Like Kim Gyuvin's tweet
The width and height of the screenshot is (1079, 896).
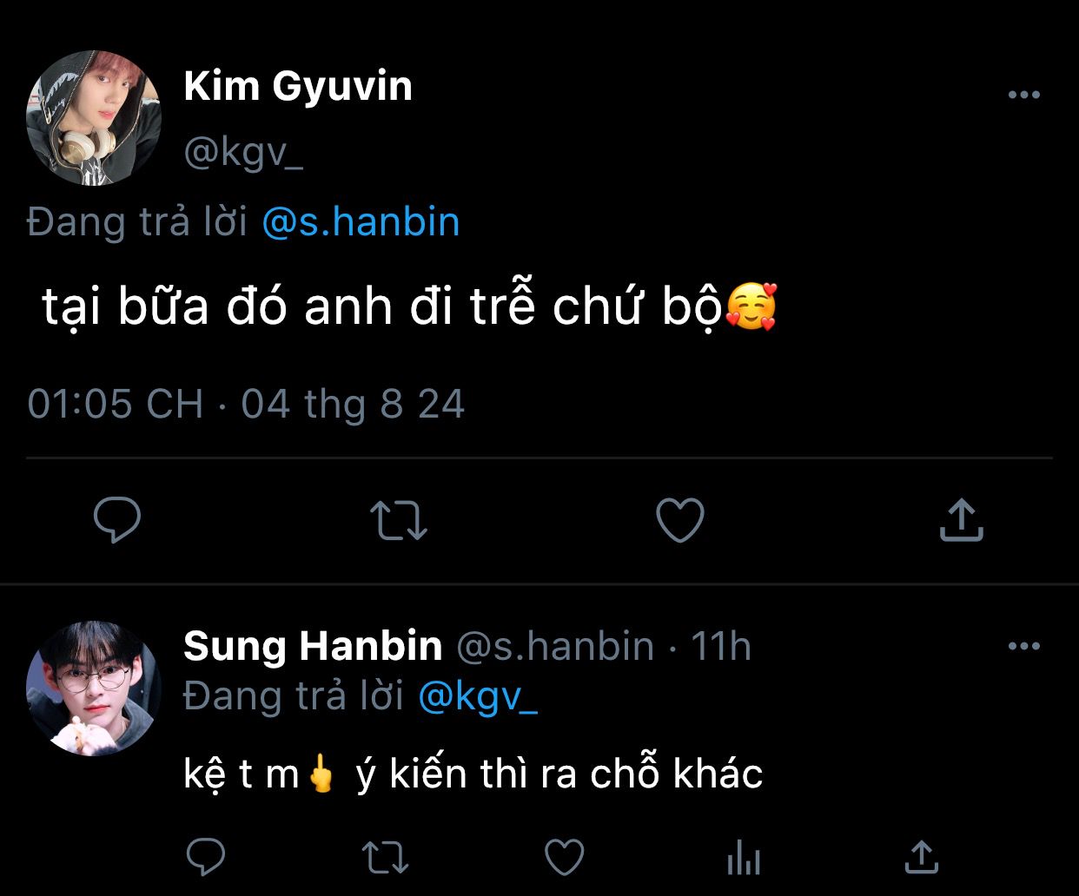(679, 520)
